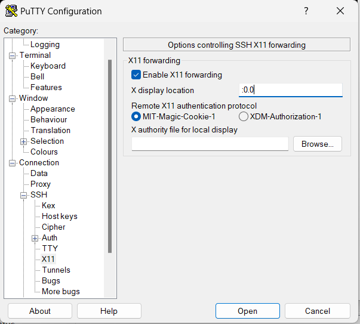The image size is (360, 324).
Task: Select the X11 category
Action: [x=48, y=260]
